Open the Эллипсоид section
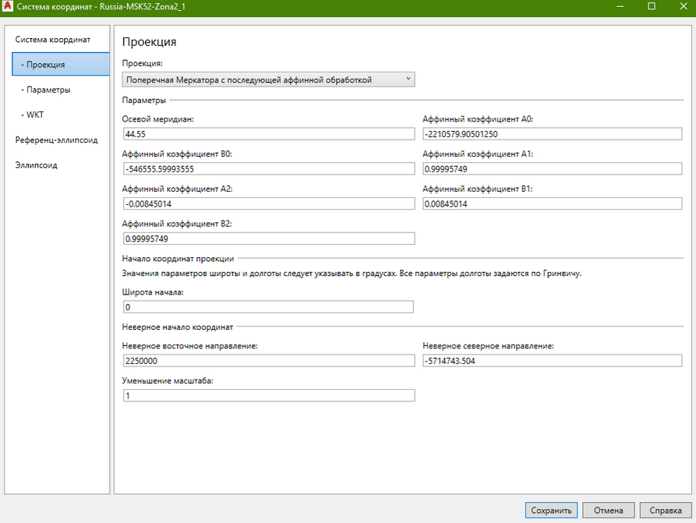The height and width of the screenshot is (523, 696). click(36, 165)
